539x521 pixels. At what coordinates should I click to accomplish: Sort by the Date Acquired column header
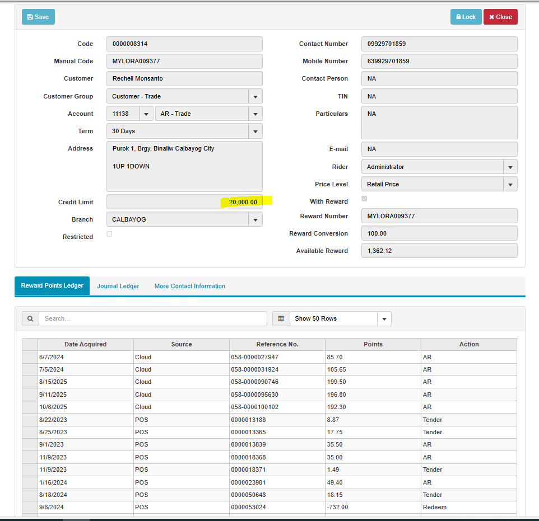pos(85,344)
